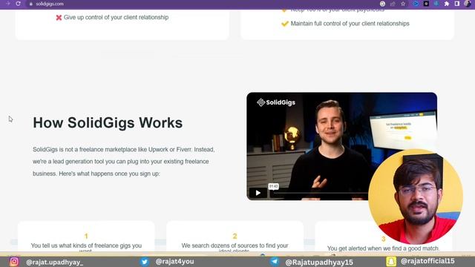Open the Chrome profile avatar
Screen dimensions: 475x267
tap(468, 4)
